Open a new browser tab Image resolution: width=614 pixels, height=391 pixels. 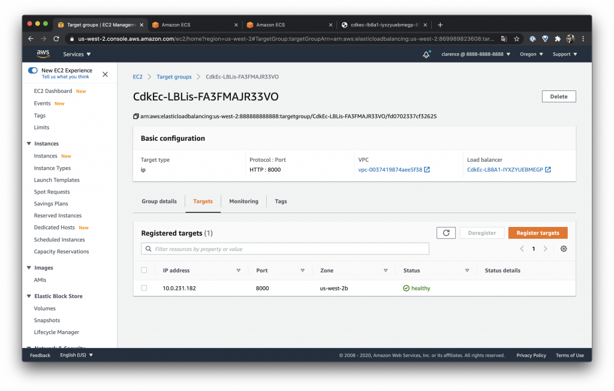[440, 25]
